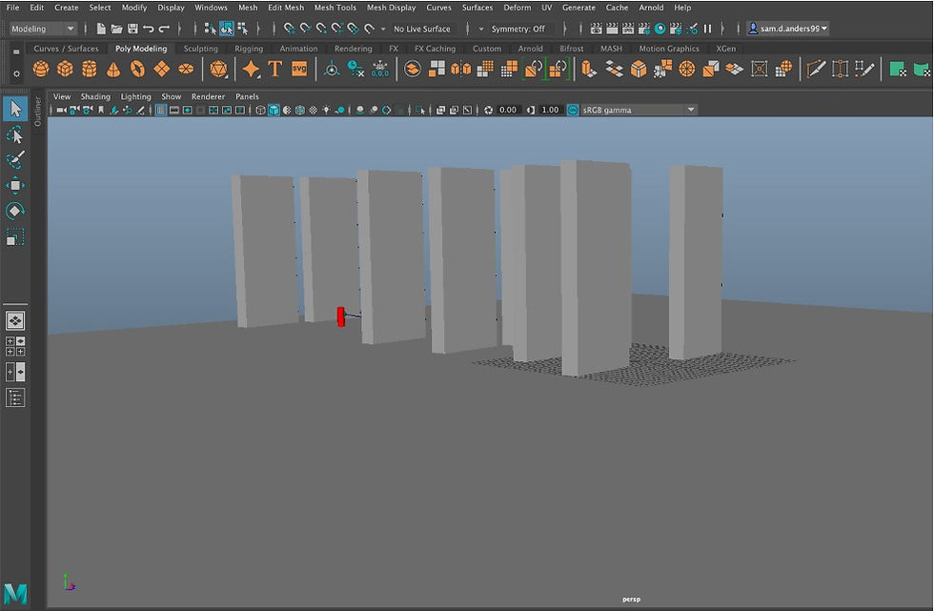The image size is (934, 611).
Task: Select the Move tool in the toolbox
Action: click(x=15, y=185)
